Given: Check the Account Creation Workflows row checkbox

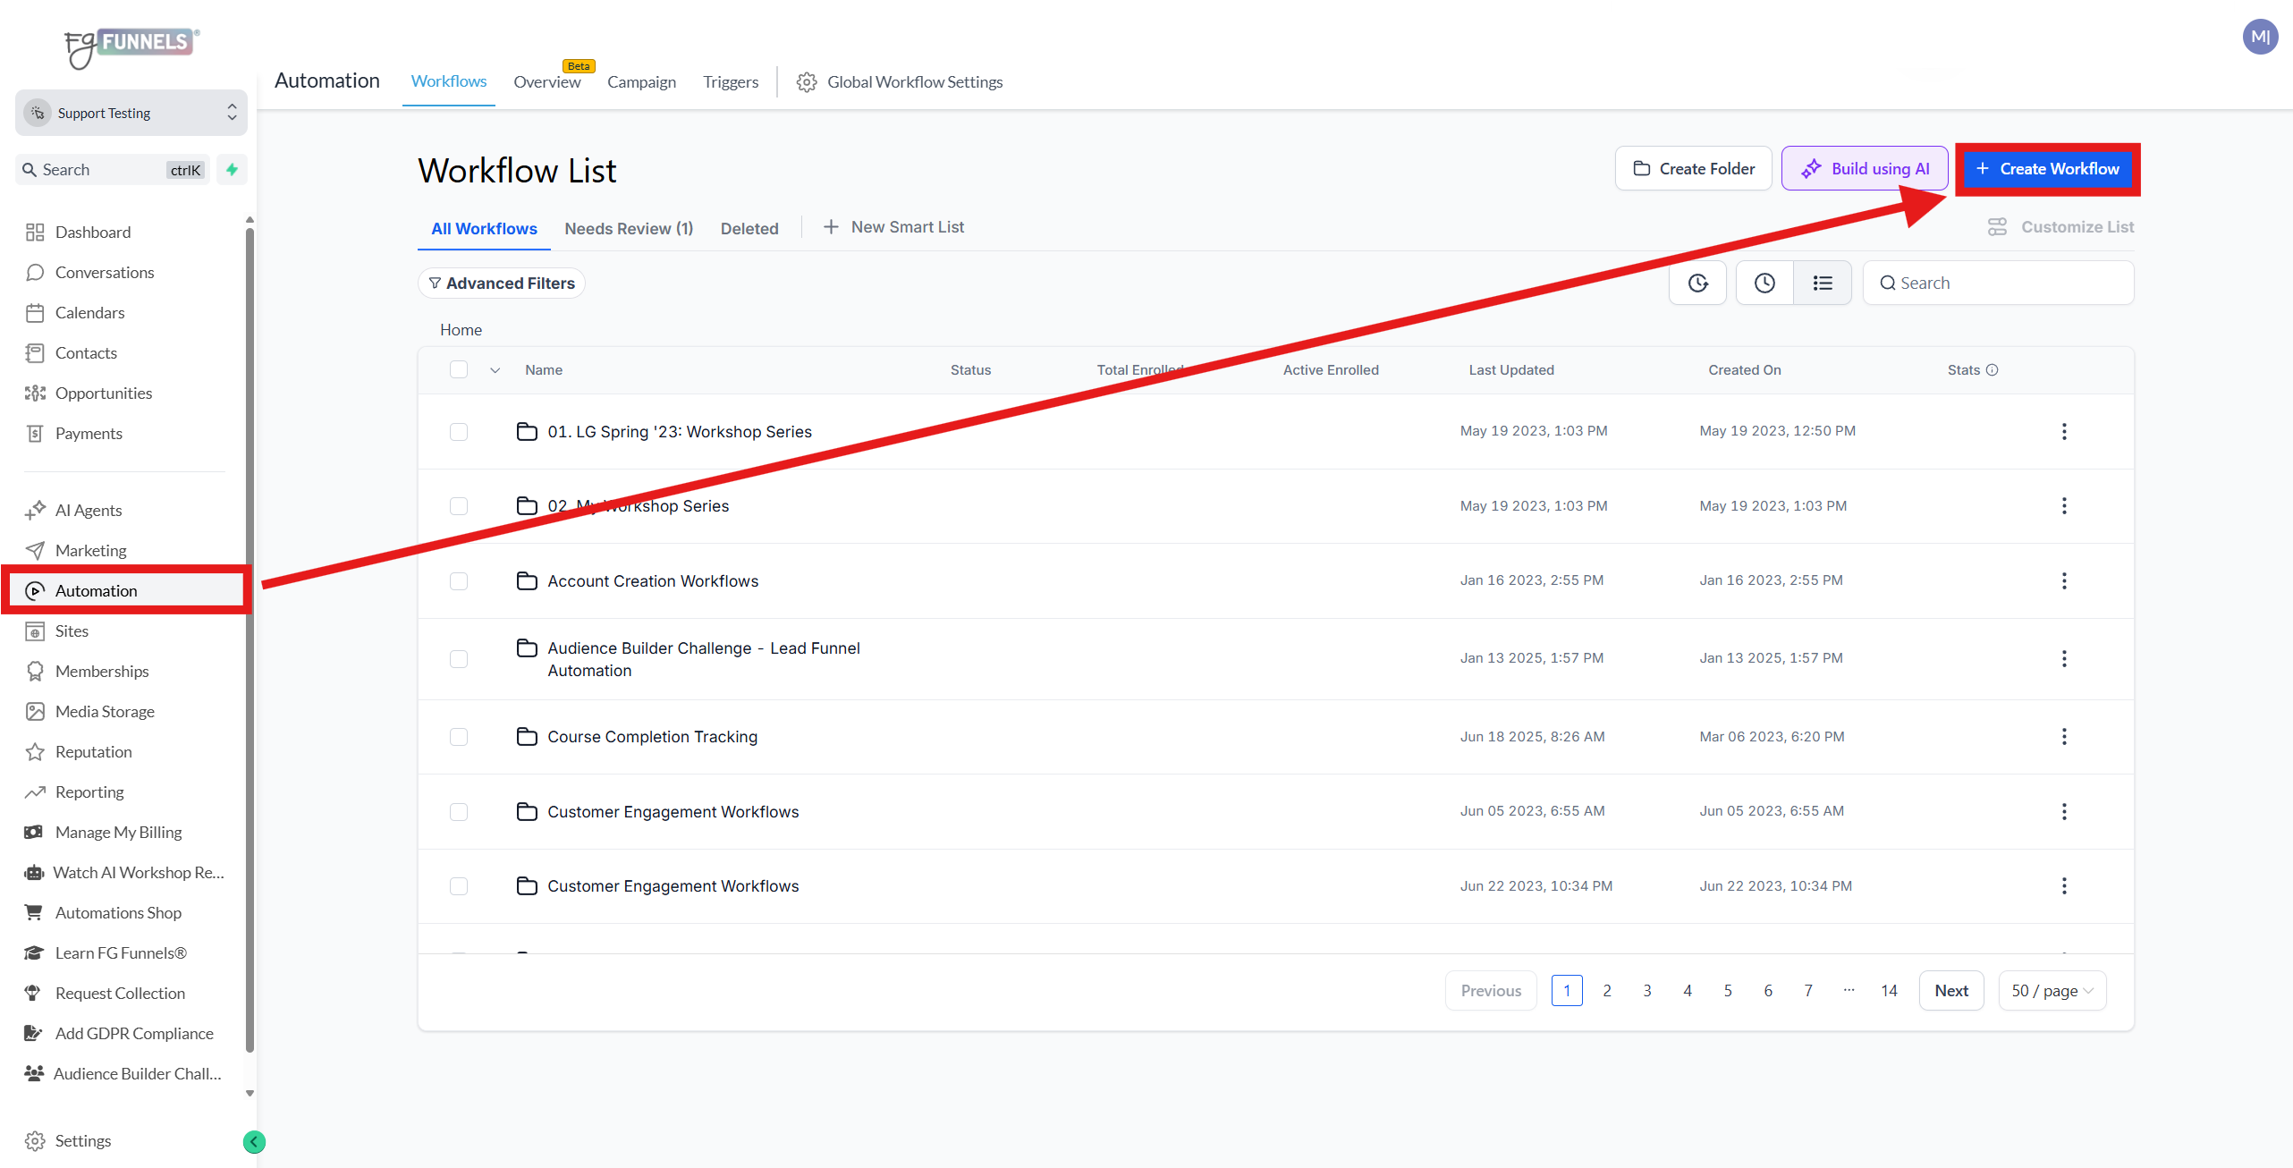Looking at the screenshot, I should (459, 581).
